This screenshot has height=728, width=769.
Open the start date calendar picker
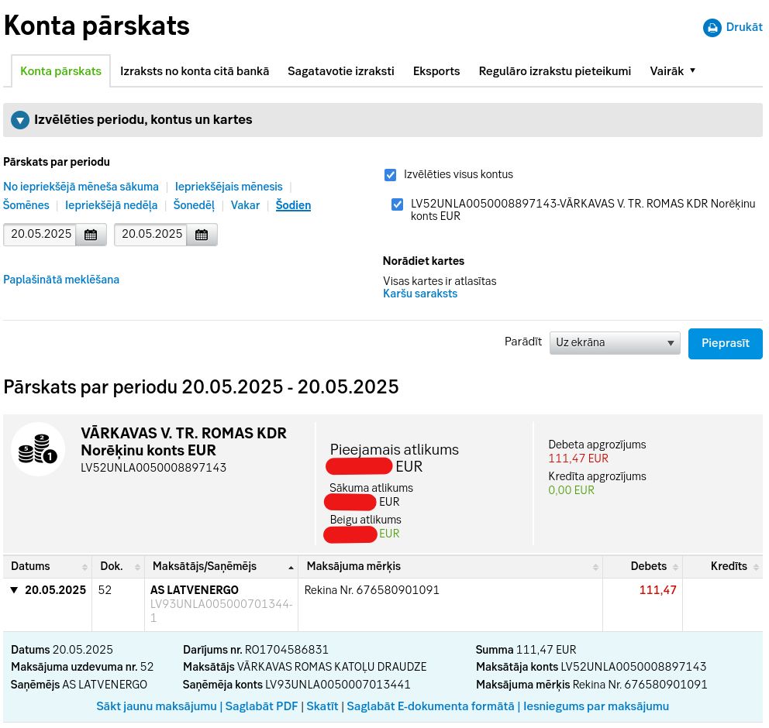tap(91, 235)
